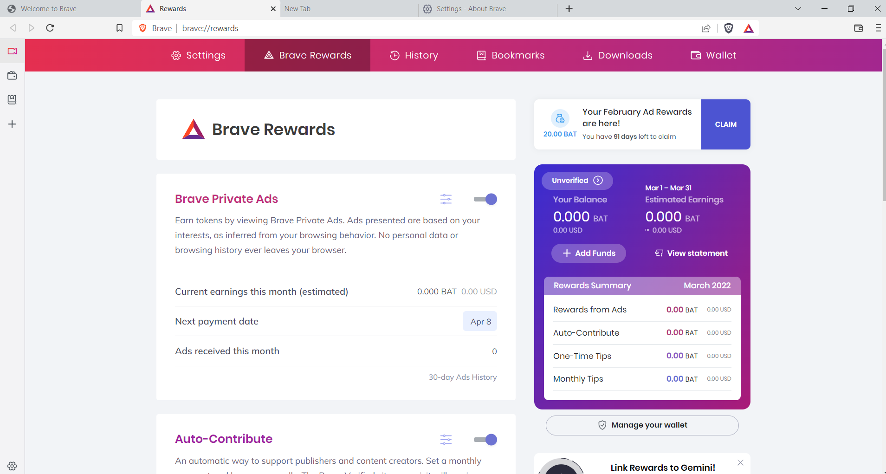886x474 pixels.
Task: Switch to the New Tab browser tab
Action: (349, 9)
